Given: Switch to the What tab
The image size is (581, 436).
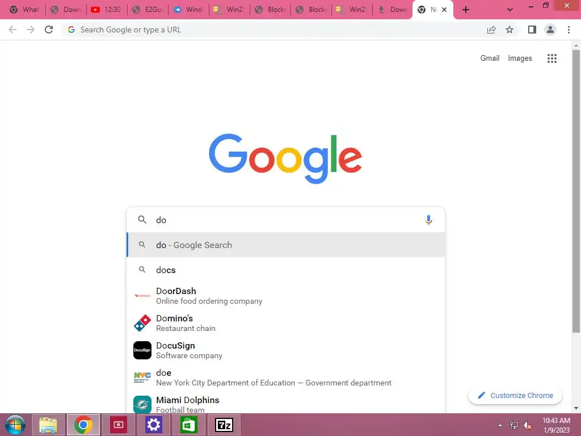Looking at the screenshot, I should pos(24,10).
